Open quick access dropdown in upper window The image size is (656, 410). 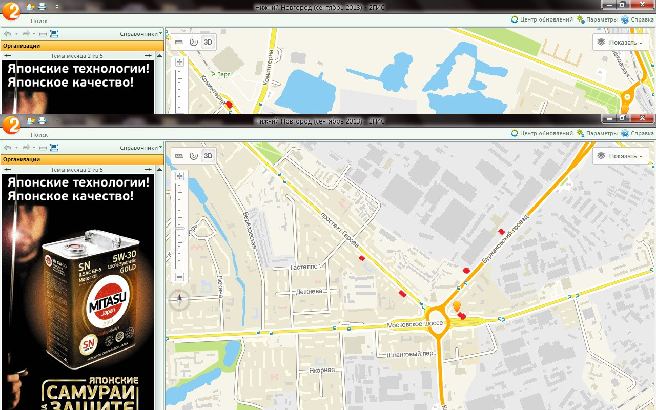[57, 7]
